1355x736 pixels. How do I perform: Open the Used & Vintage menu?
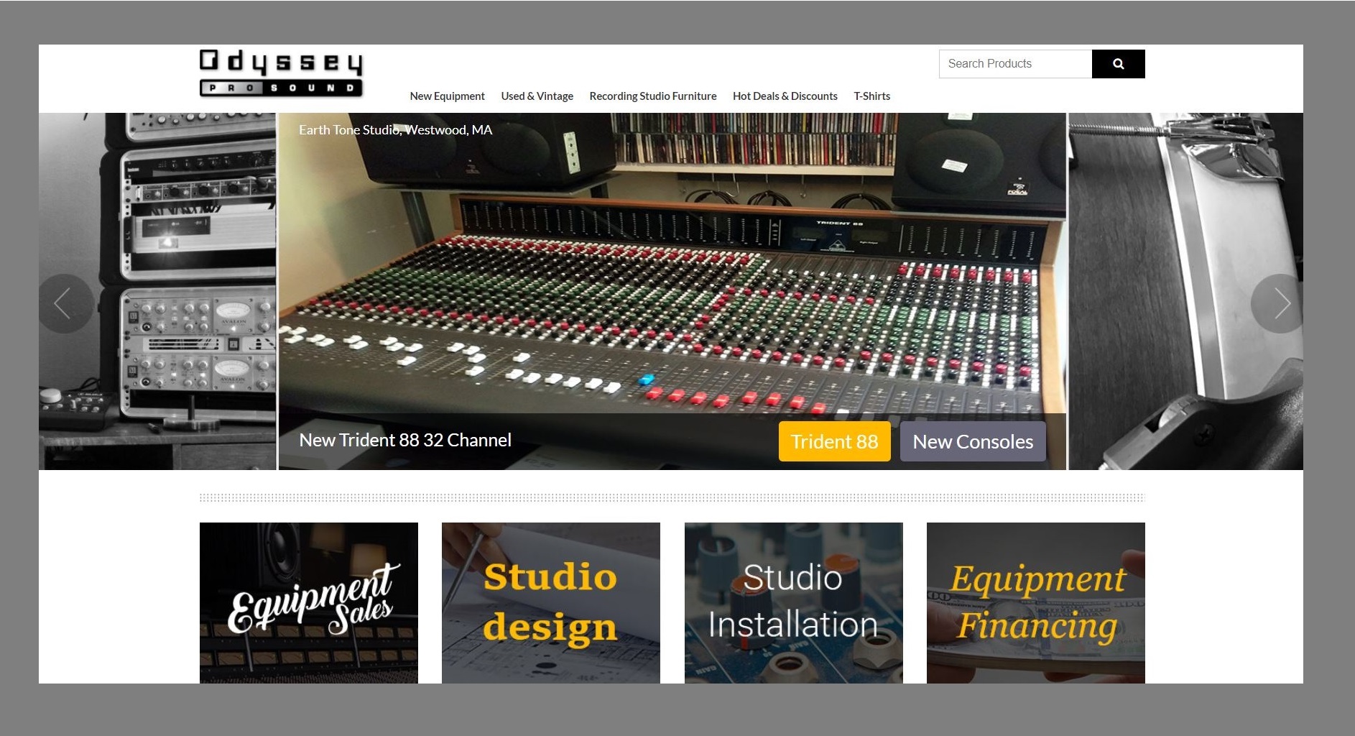pyautogui.click(x=537, y=96)
